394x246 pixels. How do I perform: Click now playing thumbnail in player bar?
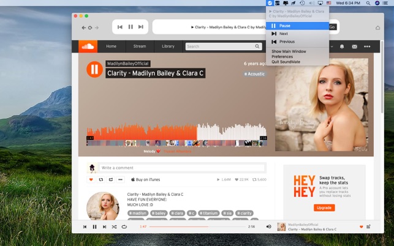(281, 226)
